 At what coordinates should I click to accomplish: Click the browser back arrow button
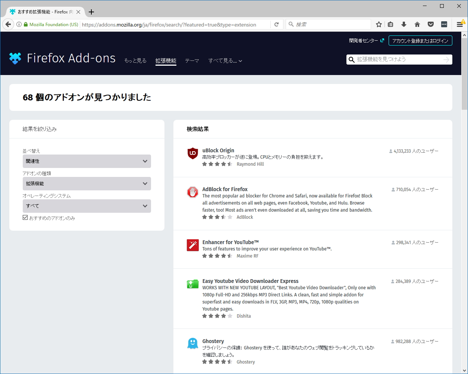(x=8, y=25)
